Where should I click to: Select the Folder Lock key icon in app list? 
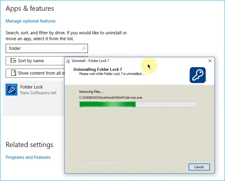click(11, 90)
